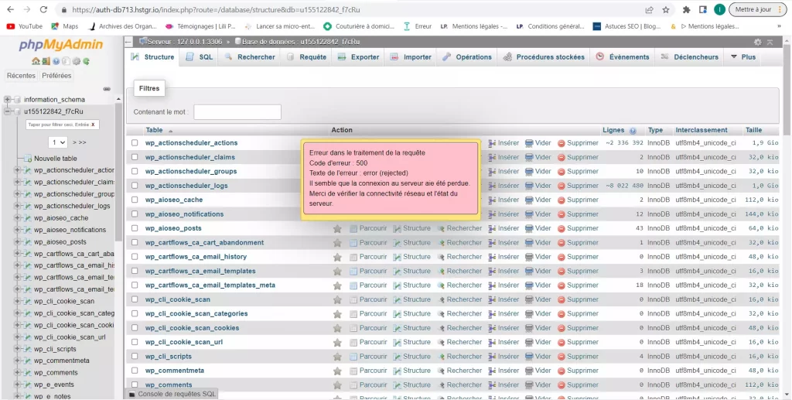
Task: Favorite the wp_aioseo_posts table star
Action: point(337,229)
